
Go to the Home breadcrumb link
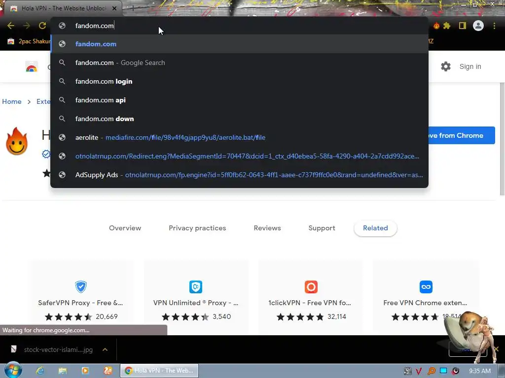pyautogui.click(x=12, y=101)
